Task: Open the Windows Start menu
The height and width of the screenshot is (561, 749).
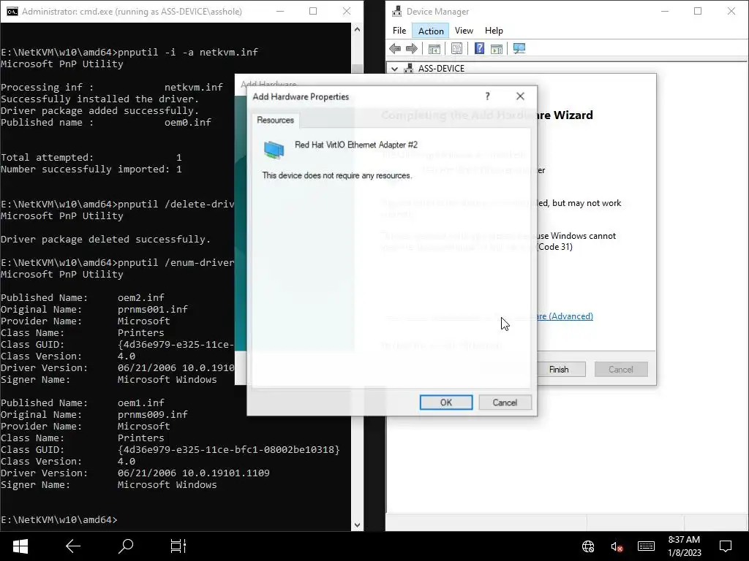Action: pyautogui.click(x=20, y=546)
